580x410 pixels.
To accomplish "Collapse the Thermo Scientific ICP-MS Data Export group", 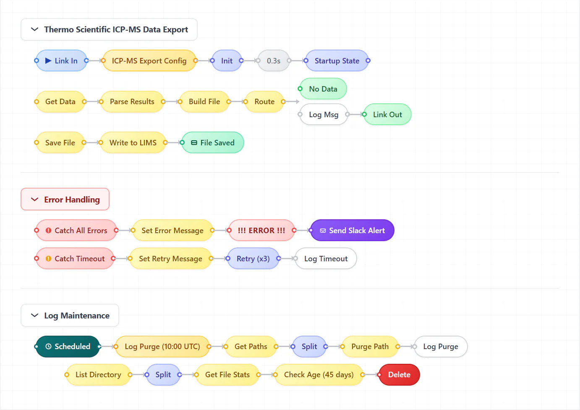I will tap(34, 29).
